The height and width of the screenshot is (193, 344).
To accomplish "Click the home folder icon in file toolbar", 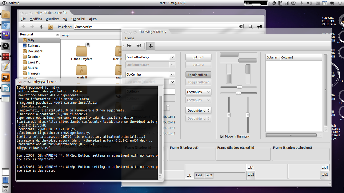I will point(50,27).
